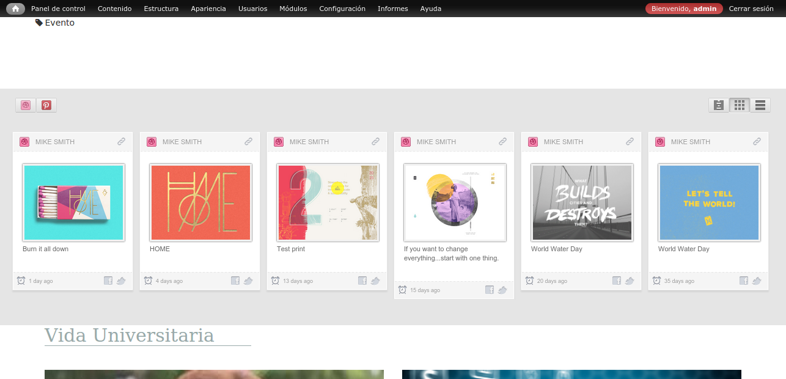Open the Let's Tell The World thumbnail
The width and height of the screenshot is (786, 379).
tap(709, 202)
